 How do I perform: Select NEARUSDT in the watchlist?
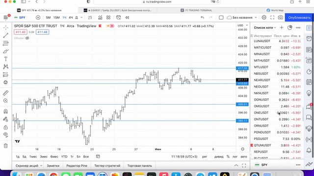277,80
